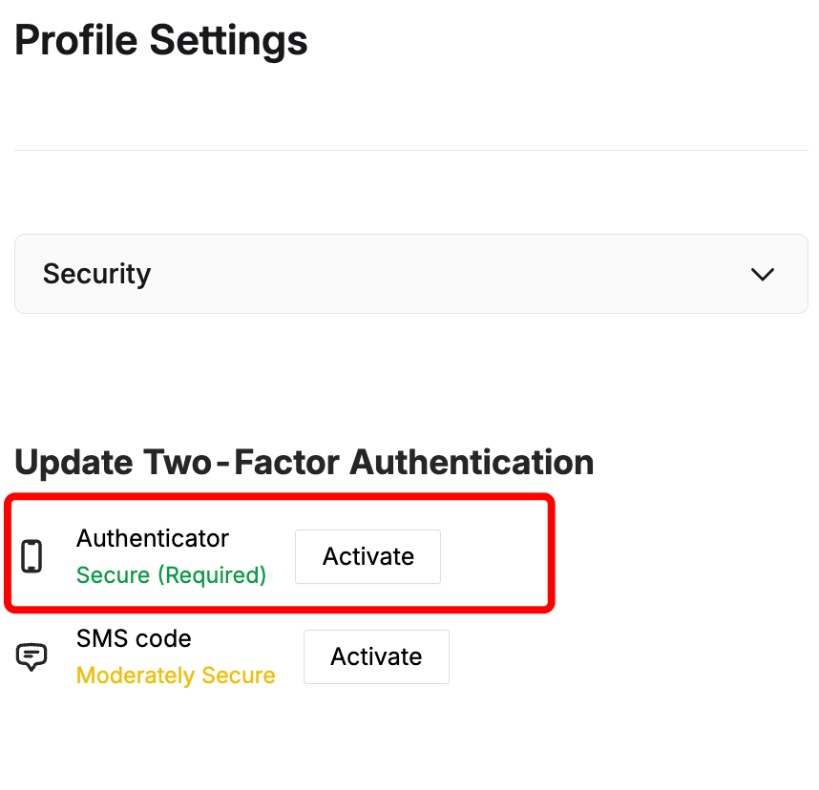Screen dimensions: 819x790
Task: Click the SMS code label
Action: [x=134, y=638]
